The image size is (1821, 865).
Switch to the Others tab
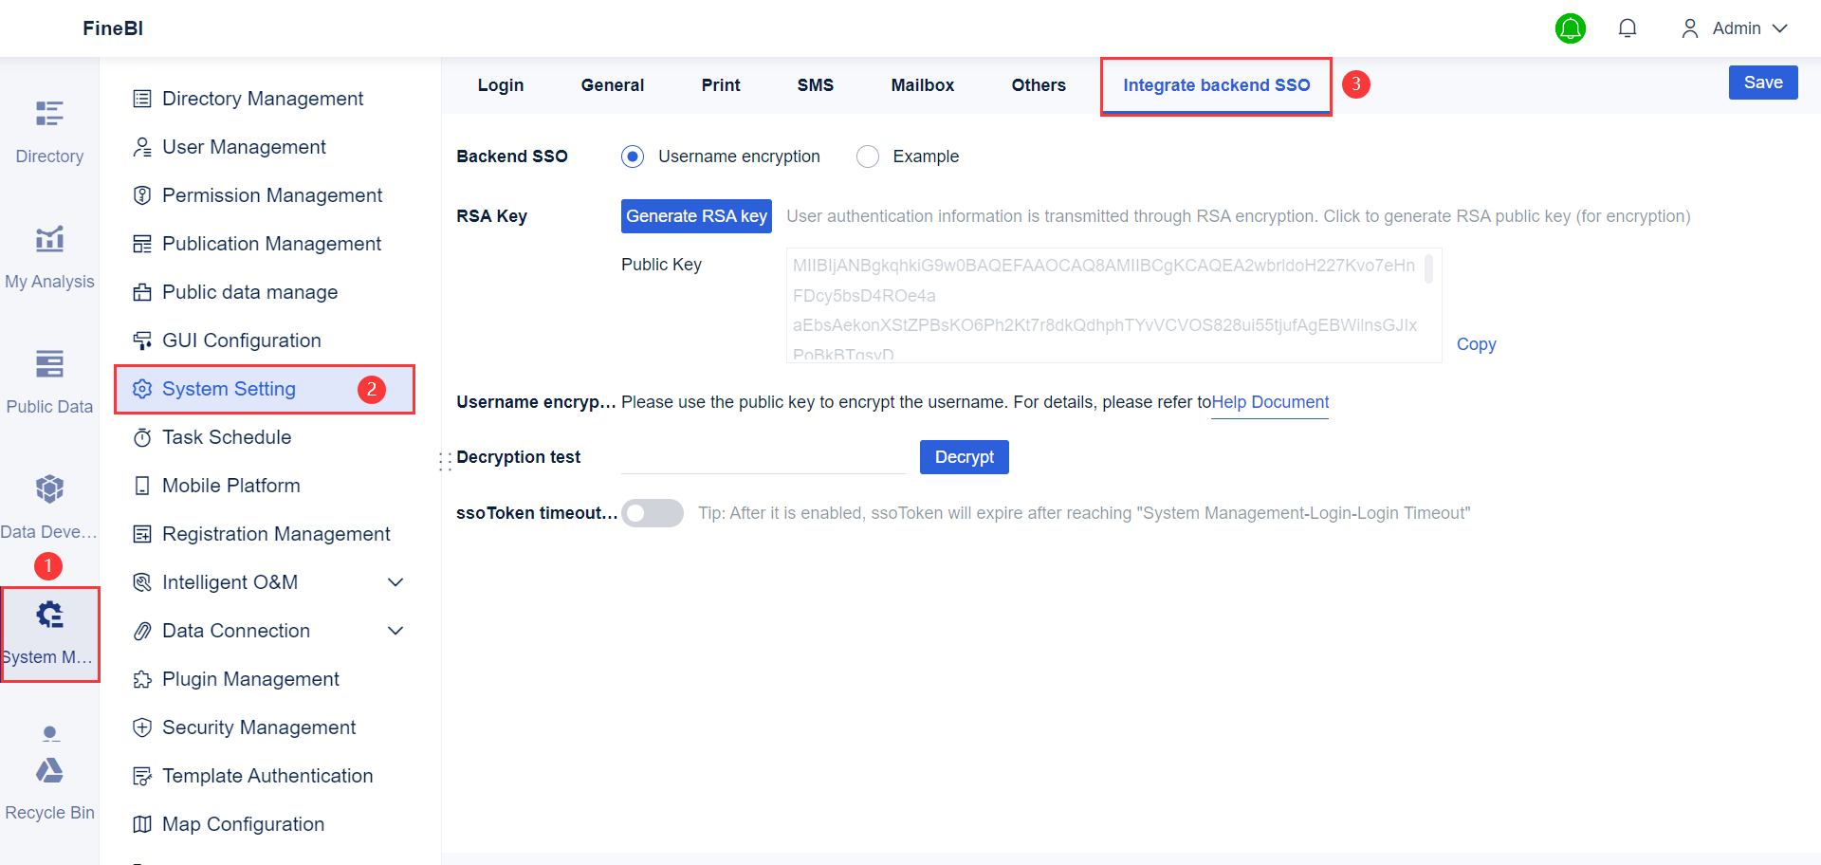(x=1039, y=84)
